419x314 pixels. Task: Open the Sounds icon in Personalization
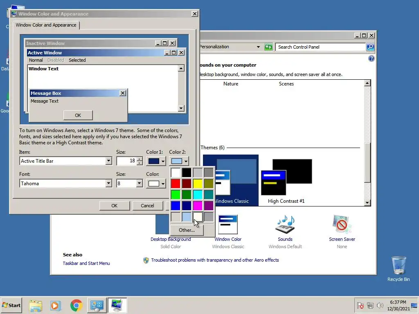(x=285, y=224)
